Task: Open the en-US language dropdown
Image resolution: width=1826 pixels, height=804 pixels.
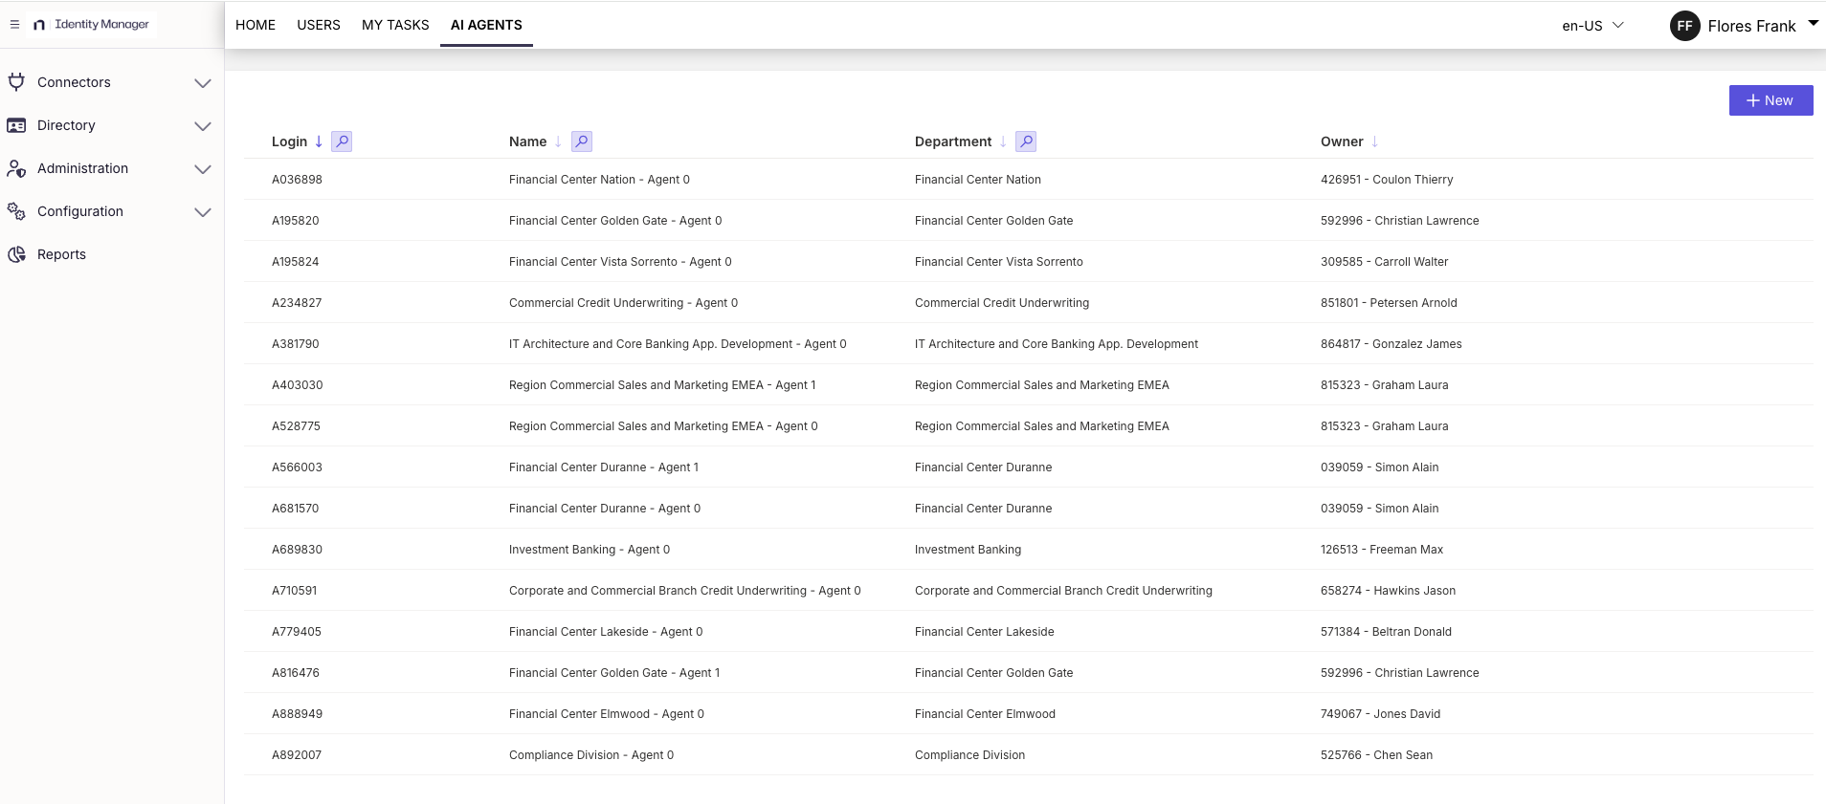Action: point(1592,26)
